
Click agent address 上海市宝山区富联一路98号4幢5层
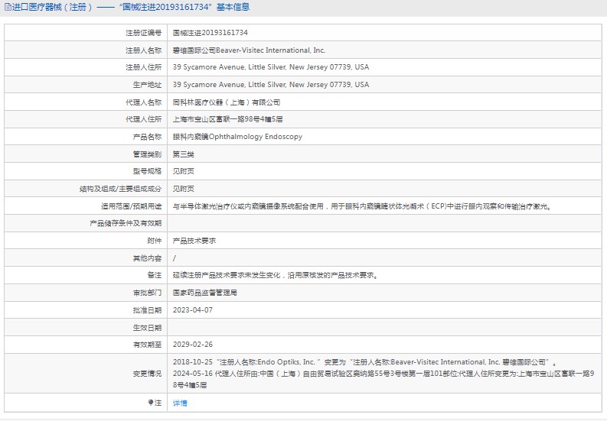[228, 120]
